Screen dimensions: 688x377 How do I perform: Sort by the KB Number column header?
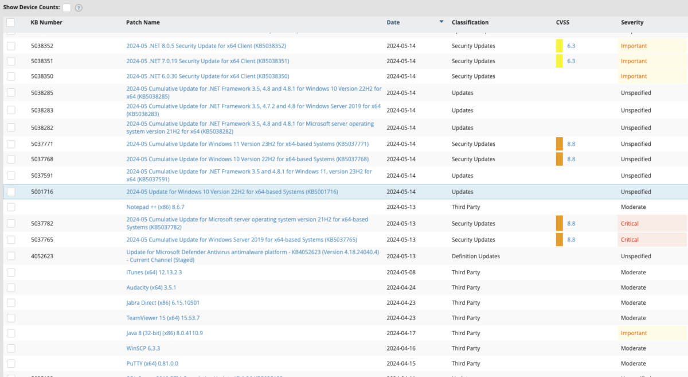(x=46, y=22)
